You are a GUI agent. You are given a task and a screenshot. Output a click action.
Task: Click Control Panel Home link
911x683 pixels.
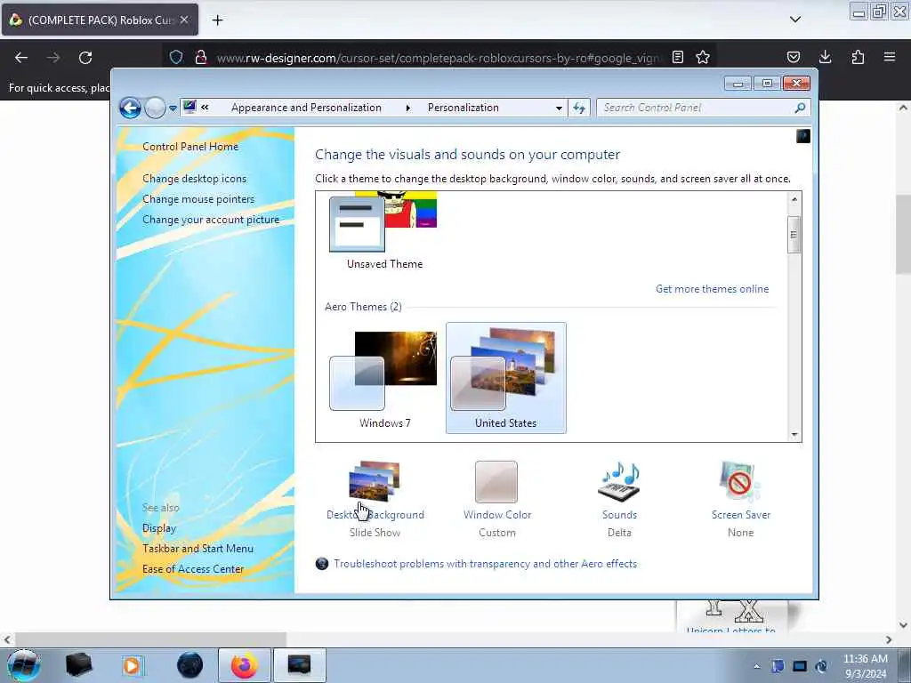click(190, 147)
